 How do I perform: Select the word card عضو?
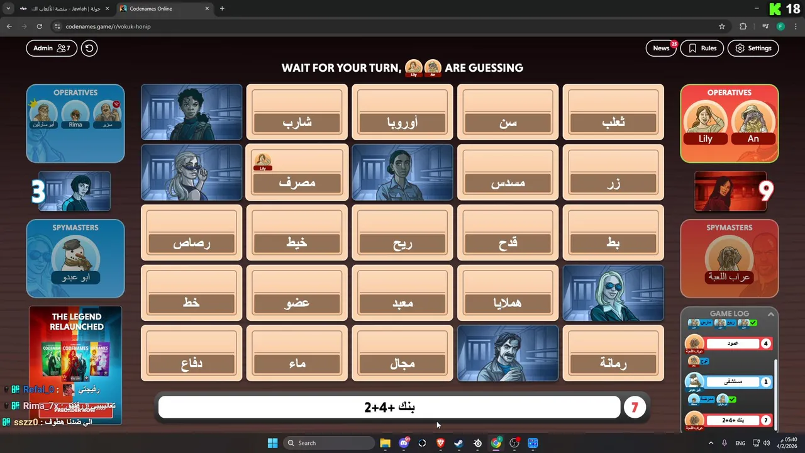[297, 293]
